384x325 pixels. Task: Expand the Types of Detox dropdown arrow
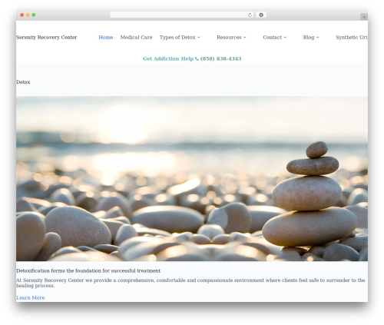(x=199, y=38)
